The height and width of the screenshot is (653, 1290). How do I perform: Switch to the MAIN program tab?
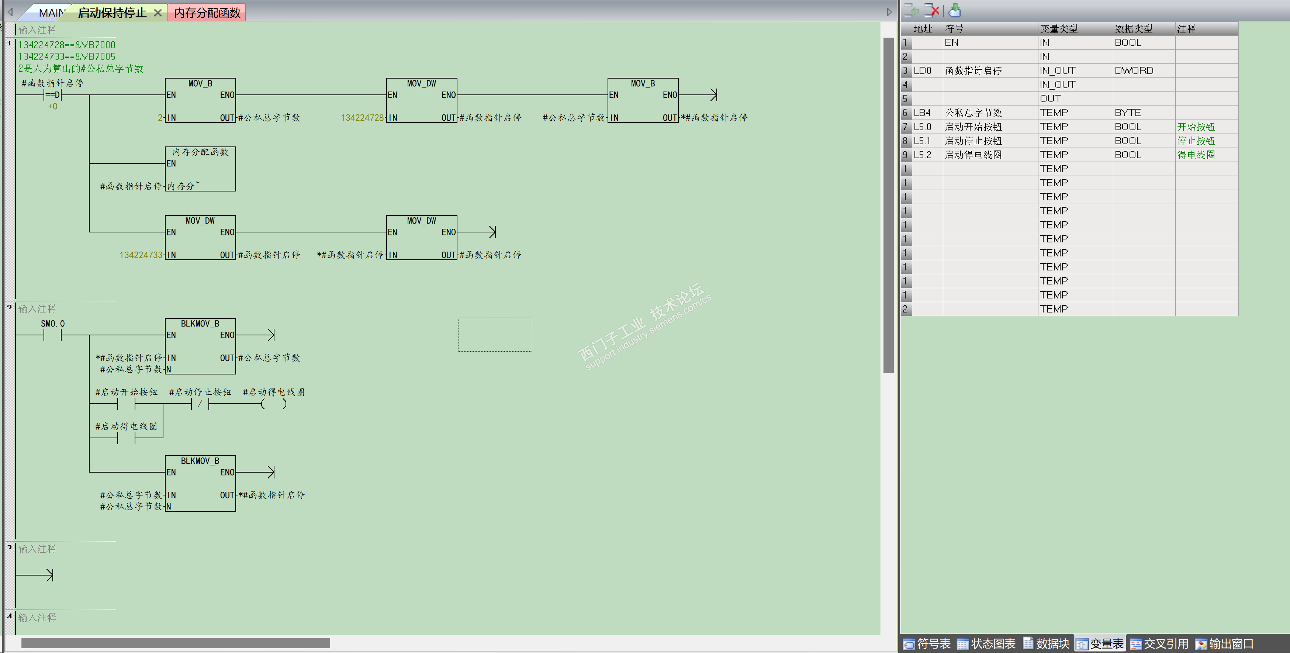[x=51, y=13]
